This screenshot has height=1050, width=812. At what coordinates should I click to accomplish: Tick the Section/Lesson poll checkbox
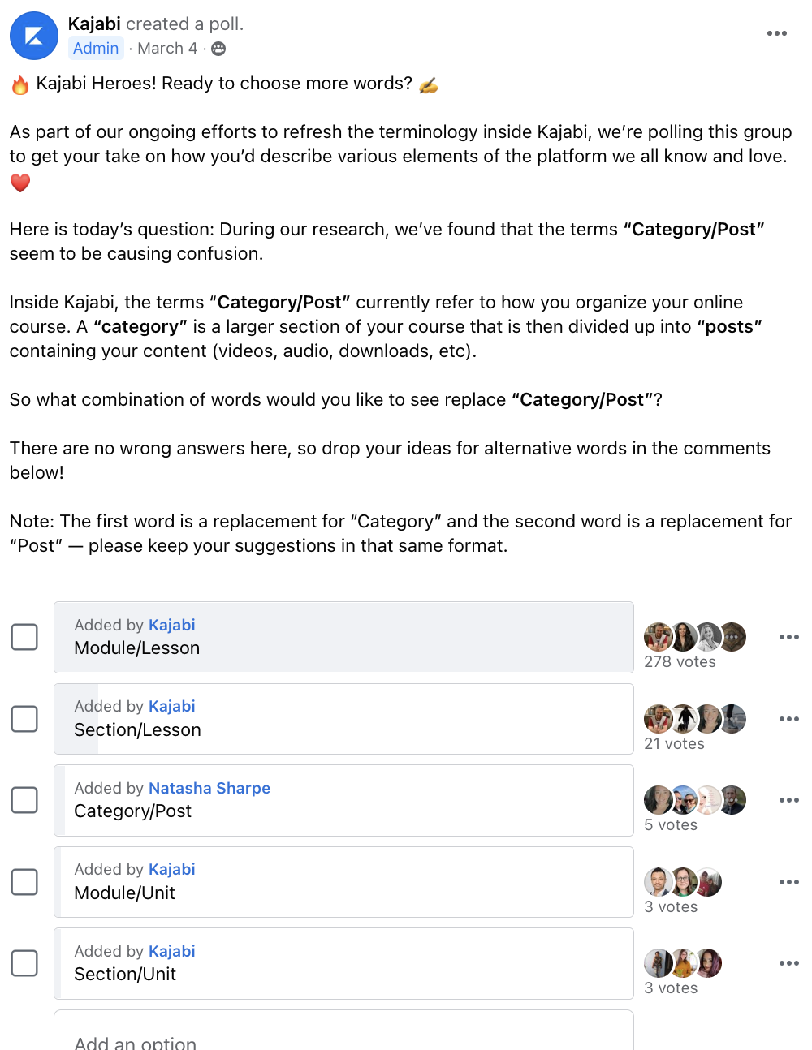coord(24,719)
